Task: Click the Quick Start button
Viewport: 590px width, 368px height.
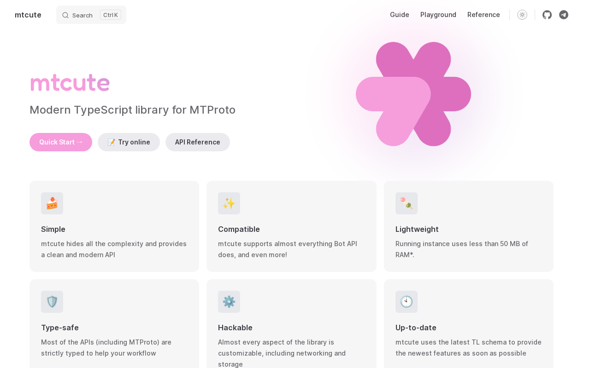Action: [61, 142]
